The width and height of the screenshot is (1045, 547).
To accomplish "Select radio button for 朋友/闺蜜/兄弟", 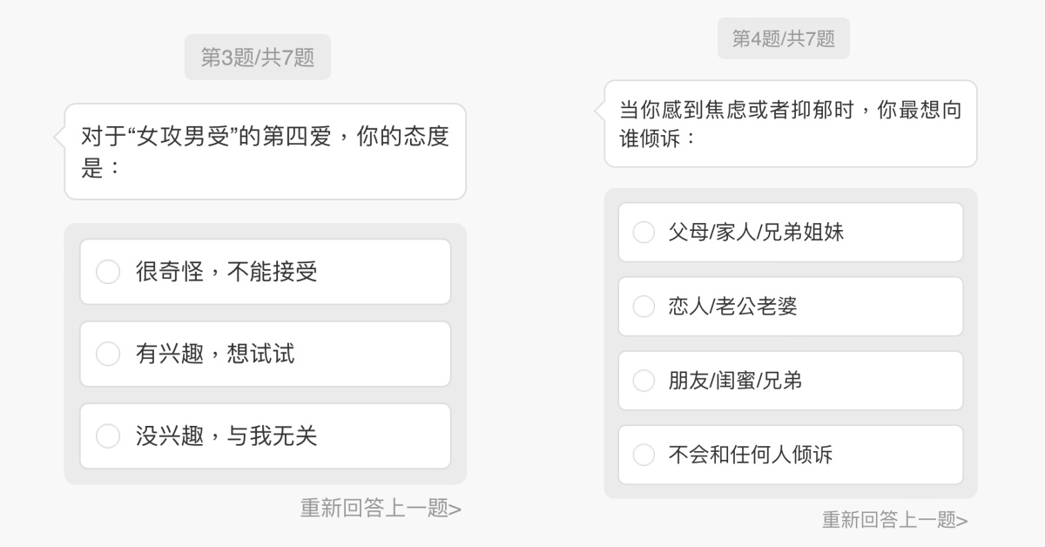I will pyautogui.click(x=644, y=381).
